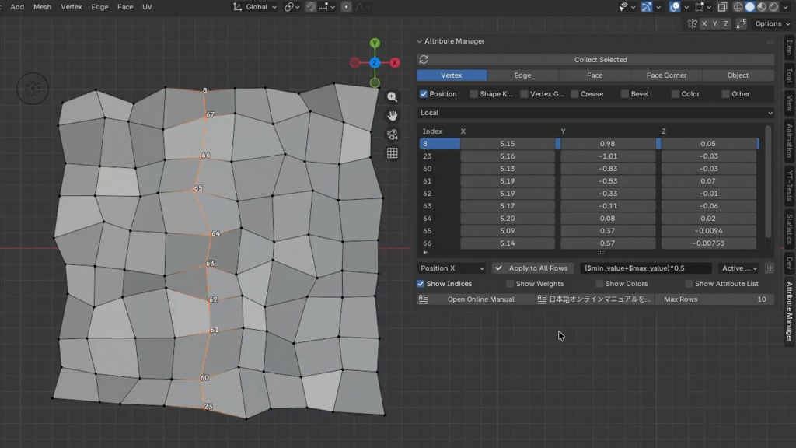
Task: Toggle X-Ray mode in the viewport
Action: [723, 7]
